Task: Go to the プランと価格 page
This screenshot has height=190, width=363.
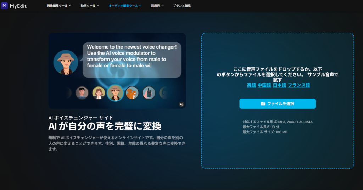Action: tap(181, 6)
